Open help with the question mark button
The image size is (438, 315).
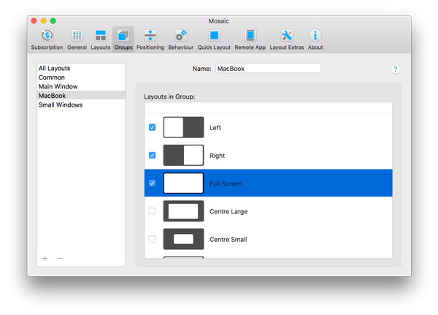[x=396, y=69]
